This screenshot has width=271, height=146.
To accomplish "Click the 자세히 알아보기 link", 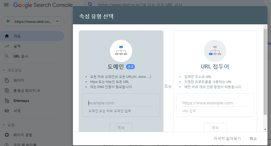I will coord(227,139).
